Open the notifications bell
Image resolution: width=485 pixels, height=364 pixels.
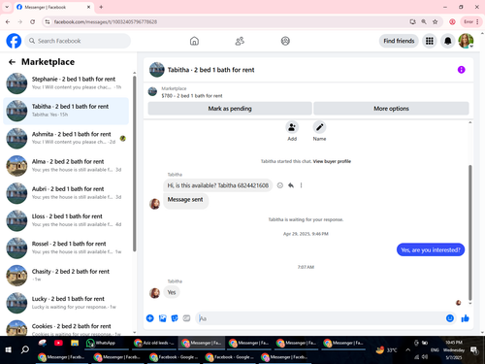[448, 41]
